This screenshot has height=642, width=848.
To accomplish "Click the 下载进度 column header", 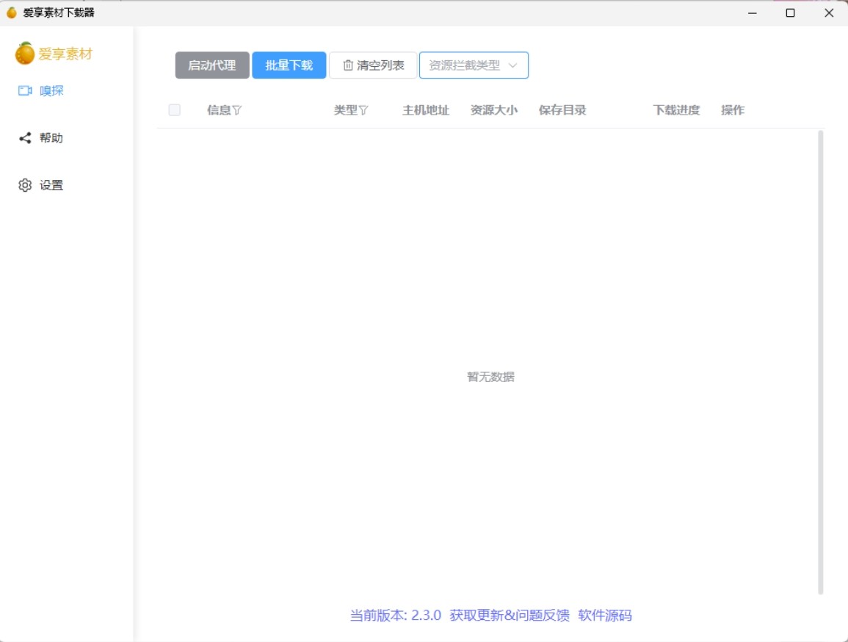I will pos(675,110).
